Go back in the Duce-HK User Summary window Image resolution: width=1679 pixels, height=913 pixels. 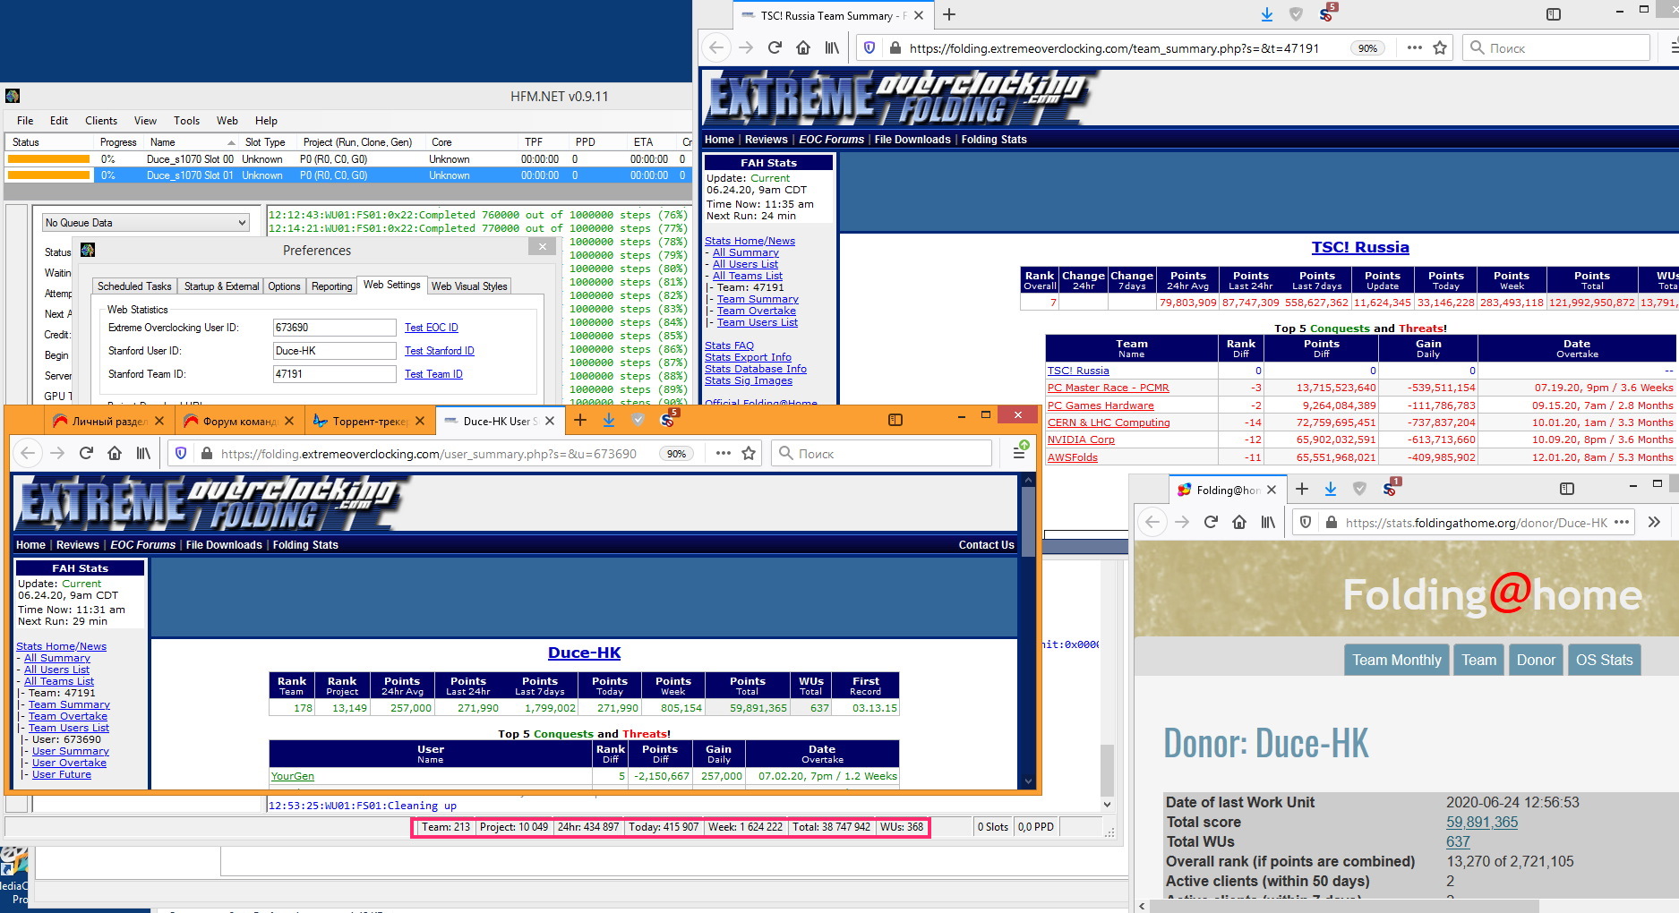(x=28, y=454)
